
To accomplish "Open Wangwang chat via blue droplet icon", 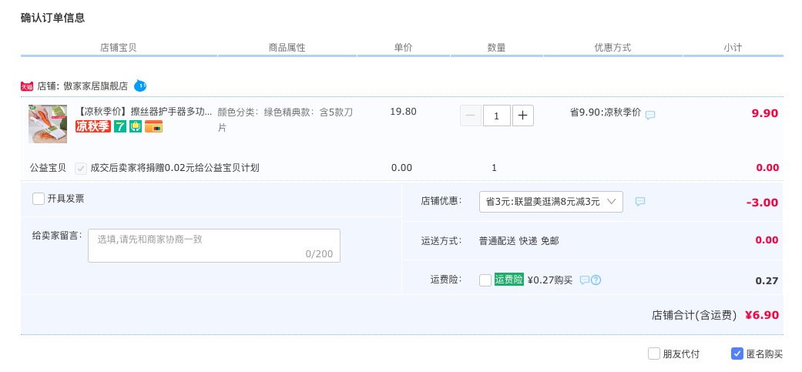I will (140, 85).
